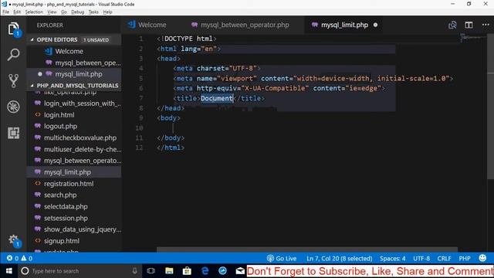The height and width of the screenshot is (278, 494).
Task: Select mysql_limit.php in Open Editors
Action: tap(74, 74)
